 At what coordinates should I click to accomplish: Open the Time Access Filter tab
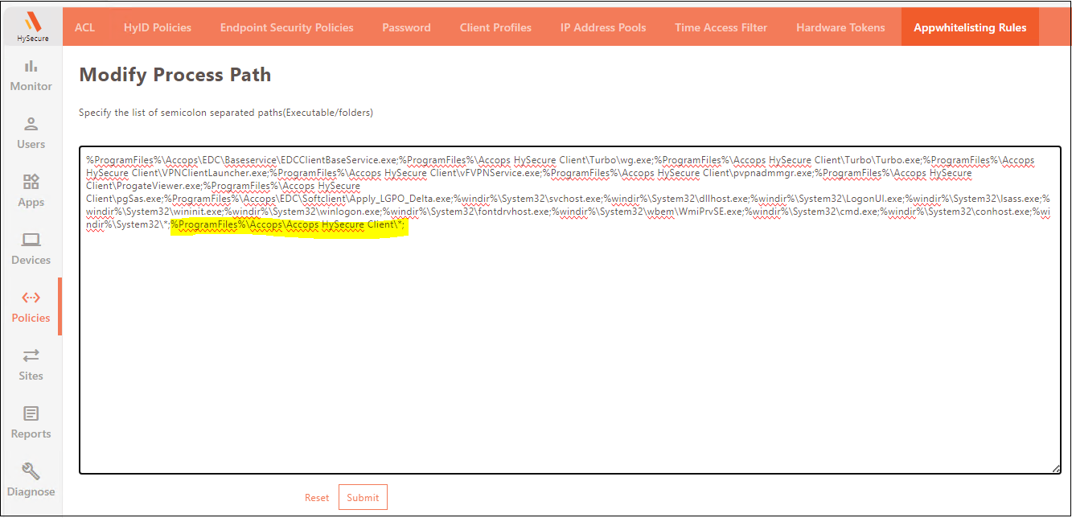pos(721,27)
